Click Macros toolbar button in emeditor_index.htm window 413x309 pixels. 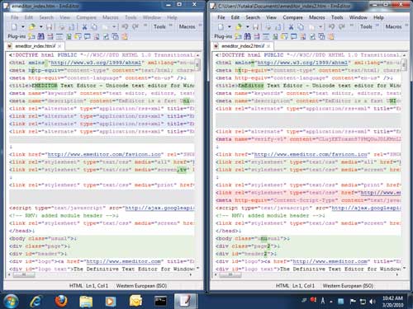pos(187,26)
